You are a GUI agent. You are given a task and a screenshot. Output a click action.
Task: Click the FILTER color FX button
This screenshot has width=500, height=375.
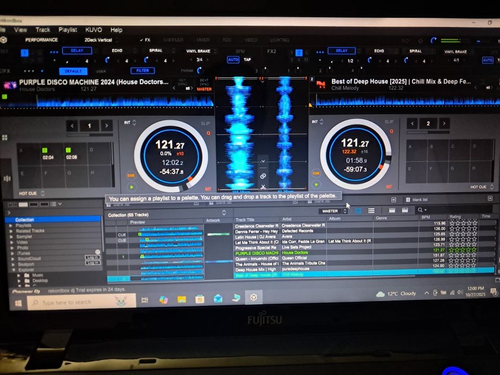(x=143, y=71)
